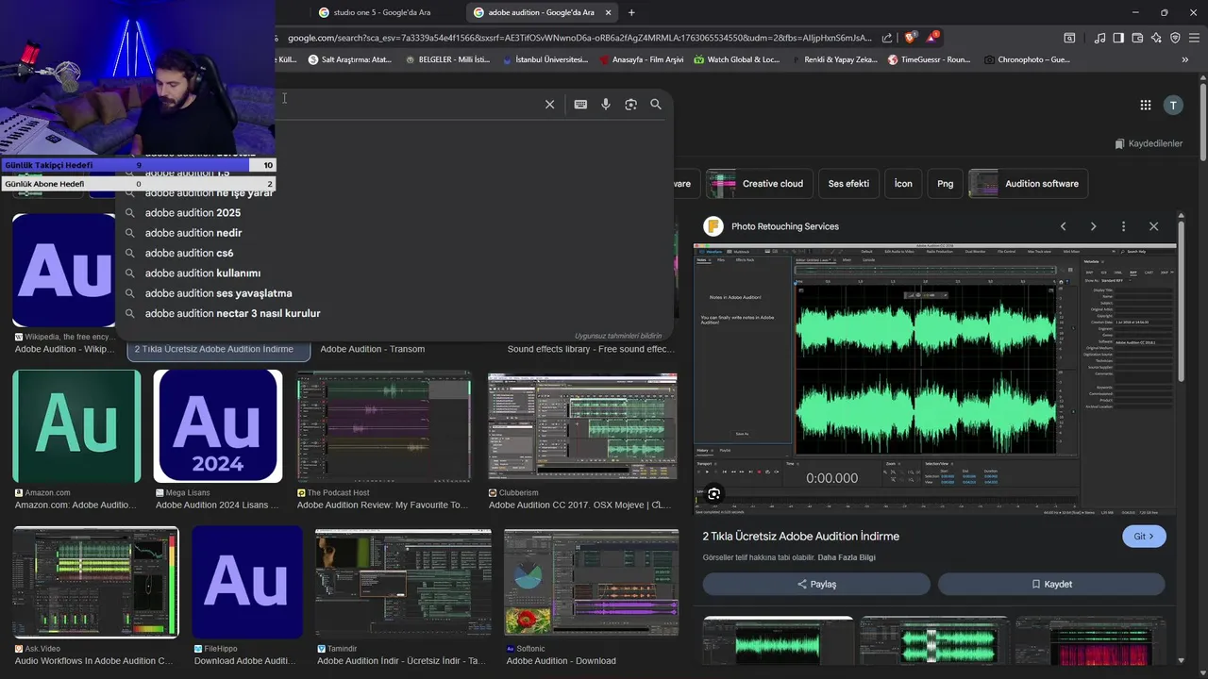Image resolution: width=1208 pixels, height=679 pixels.
Task: Open the Brave Wallet icon
Action: coord(1137,38)
